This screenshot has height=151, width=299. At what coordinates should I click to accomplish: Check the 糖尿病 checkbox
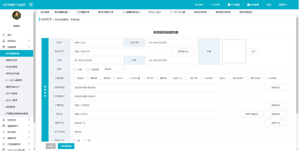coord(88,78)
